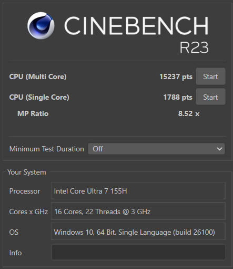Click the 8.52 x ratio value
The image size is (233, 269).
(189, 113)
